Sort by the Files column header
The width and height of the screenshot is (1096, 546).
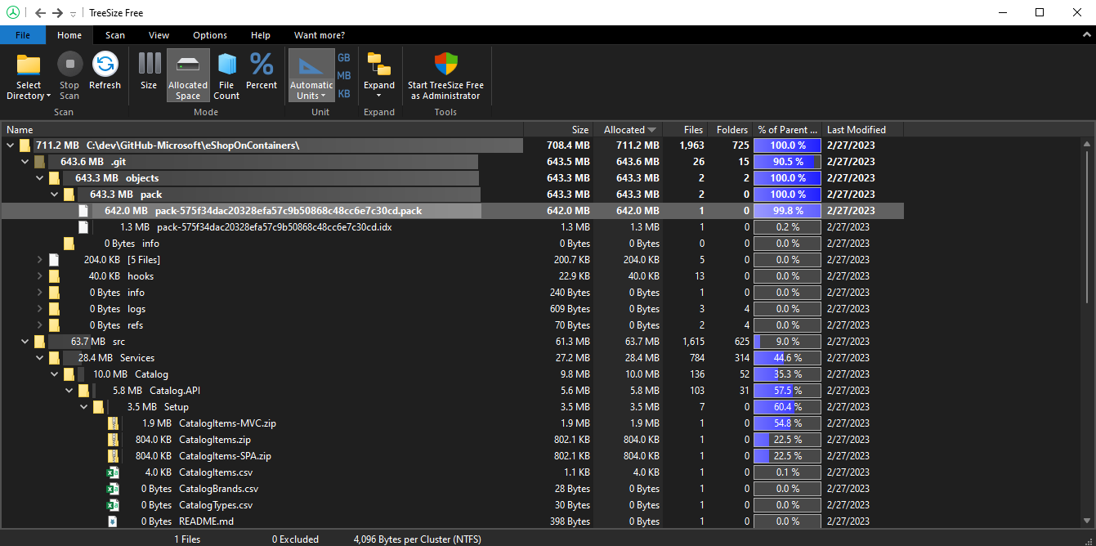685,129
